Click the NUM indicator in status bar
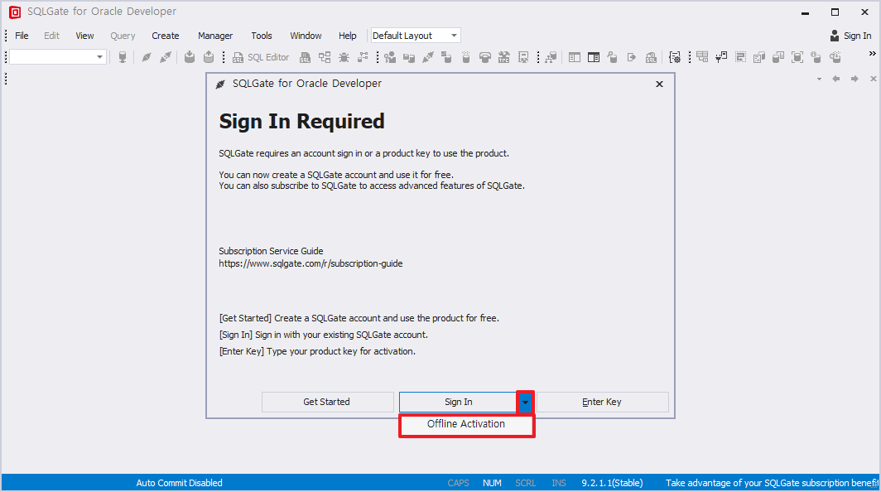The width and height of the screenshot is (881, 492). click(x=492, y=483)
